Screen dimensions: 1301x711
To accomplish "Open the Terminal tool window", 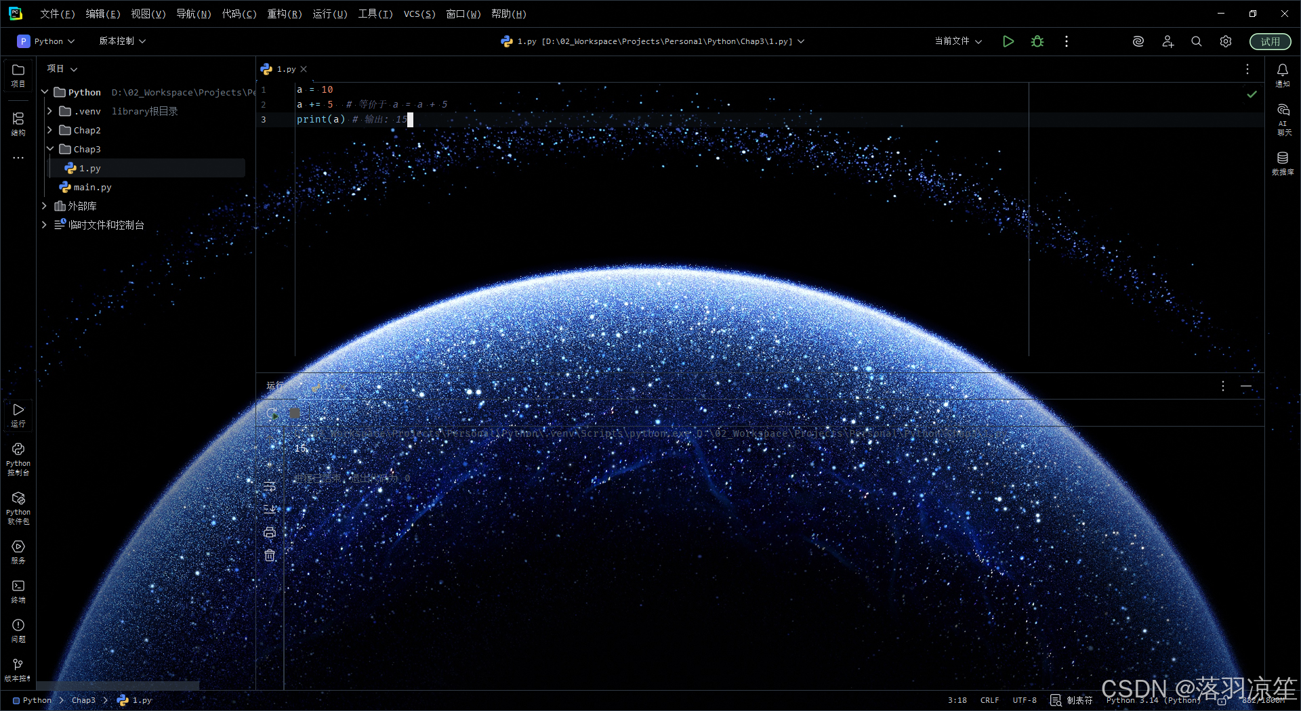I will coord(18,591).
